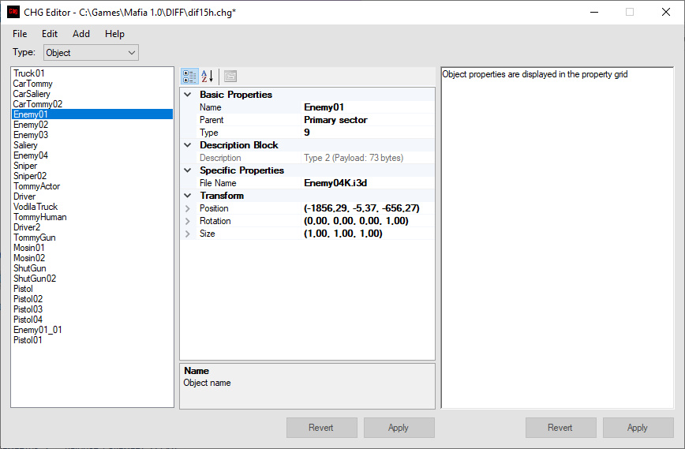Click the CHG Editor app icon in title bar
This screenshot has height=449, width=685.
pos(13,13)
